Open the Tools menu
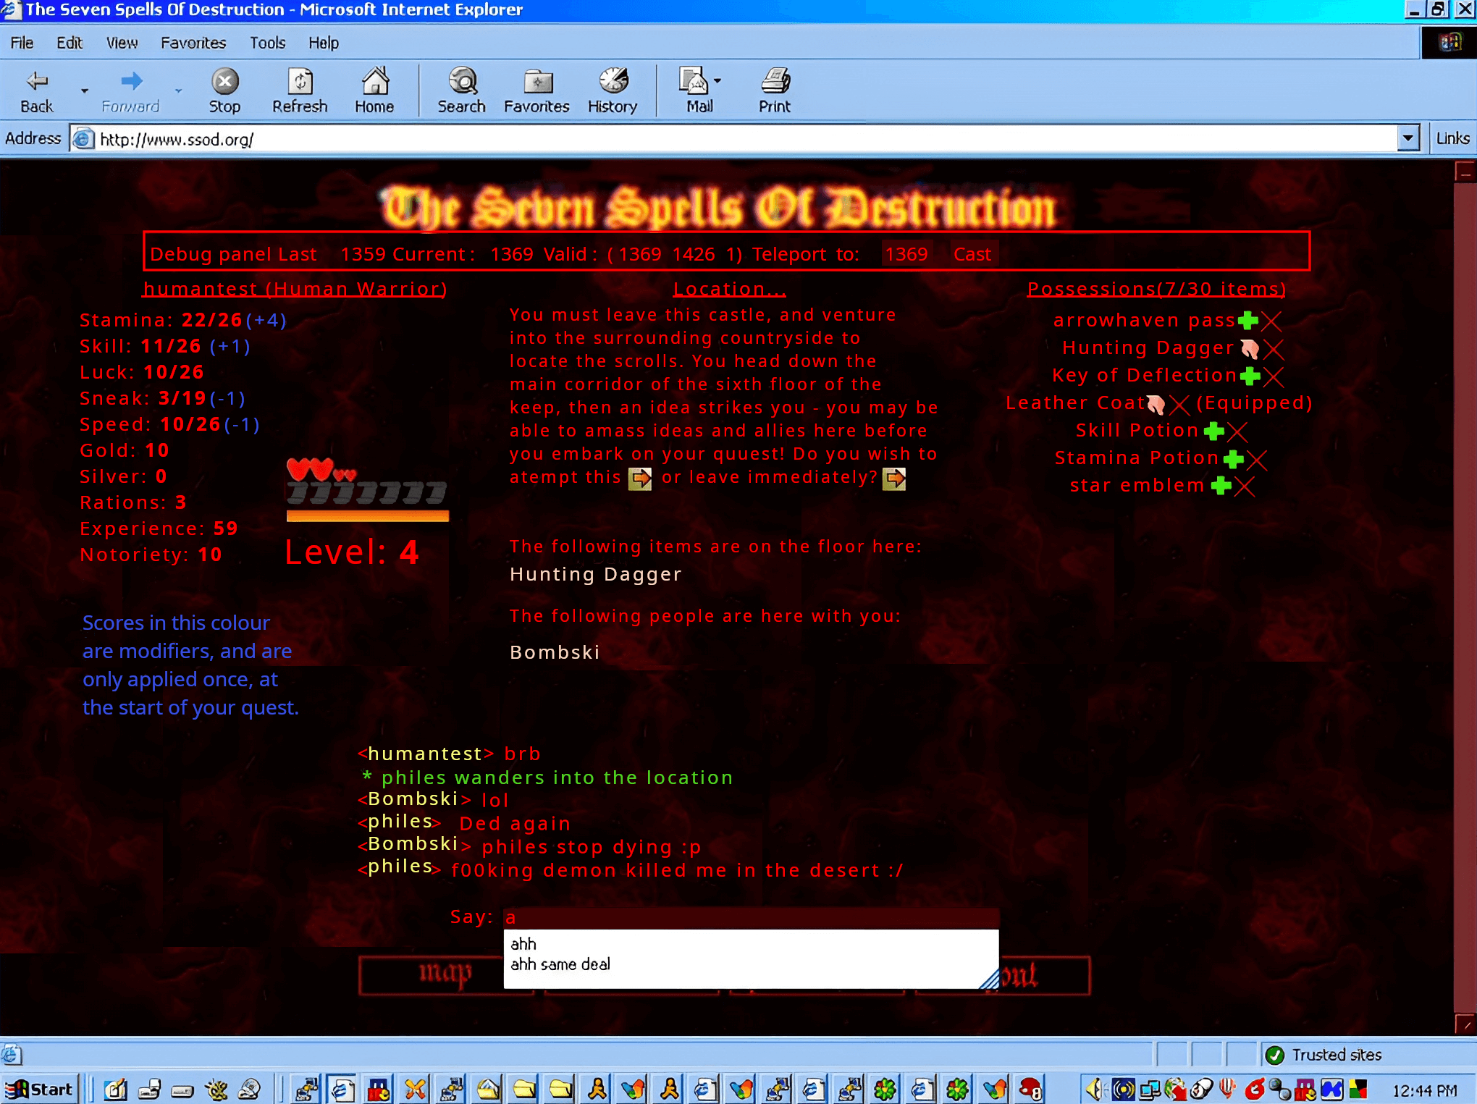This screenshot has width=1477, height=1104. click(267, 43)
